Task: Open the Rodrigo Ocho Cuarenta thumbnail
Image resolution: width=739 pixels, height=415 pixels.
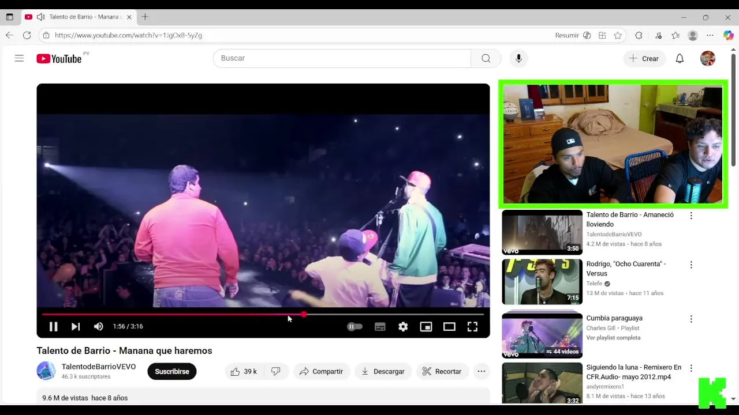Action: (542, 281)
